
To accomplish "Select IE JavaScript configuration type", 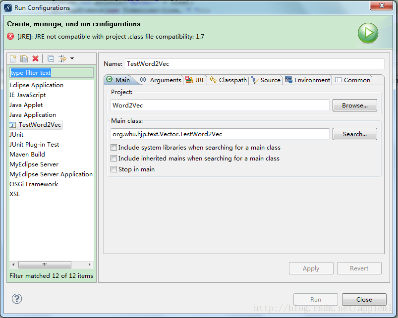I will (x=28, y=95).
